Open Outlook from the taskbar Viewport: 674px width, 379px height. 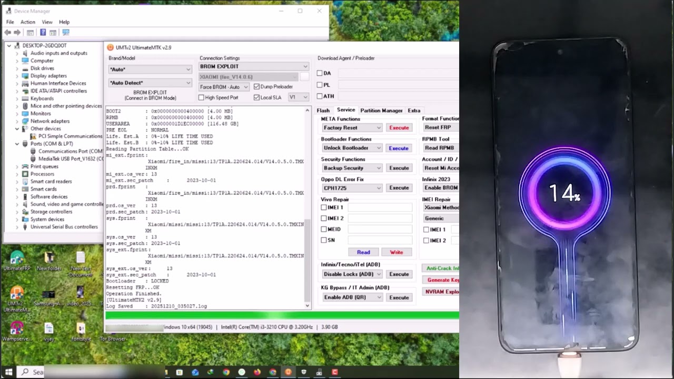pyautogui.click(x=195, y=372)
